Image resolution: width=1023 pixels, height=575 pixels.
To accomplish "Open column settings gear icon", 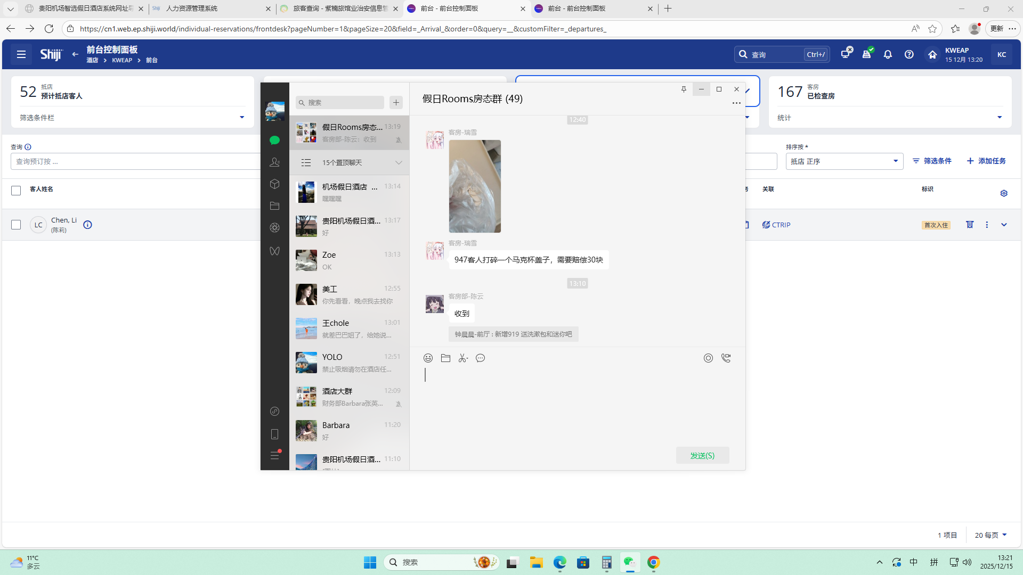I will [1004, 193].
